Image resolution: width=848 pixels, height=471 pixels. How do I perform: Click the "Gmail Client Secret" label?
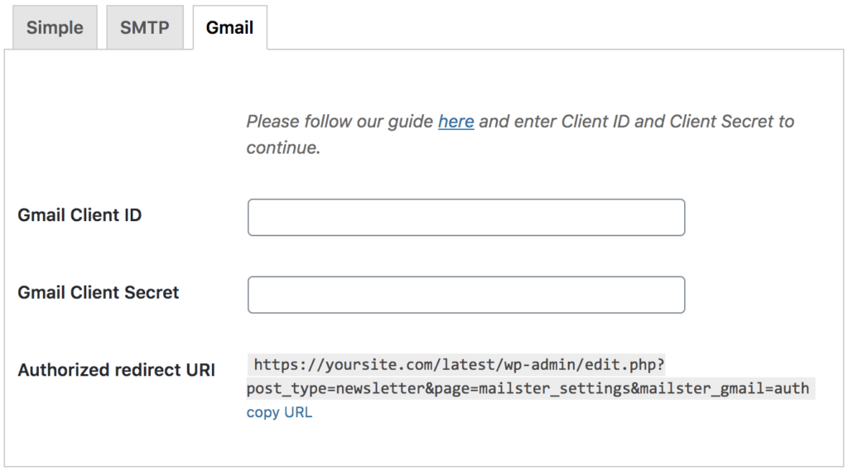98,292
